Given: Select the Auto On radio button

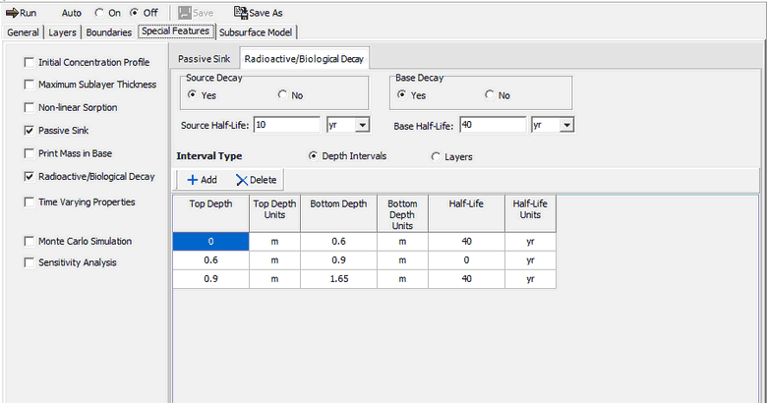Looking at the screenshot, I should pos(99,14).
